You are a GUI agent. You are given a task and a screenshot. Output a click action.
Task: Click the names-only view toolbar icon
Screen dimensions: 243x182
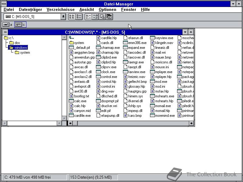(x=72, y=17)
